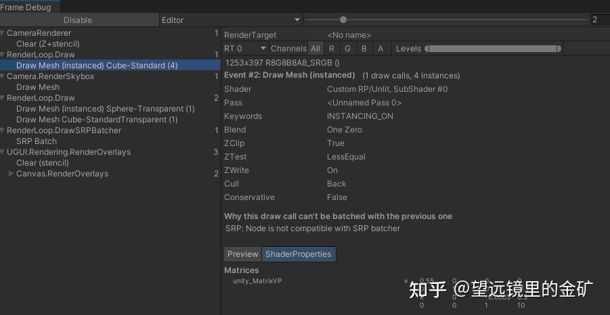The height and width of the screenshot is (315, 610).
Task: Click the Levels slider left handle
Action: (x=427, y=49)
